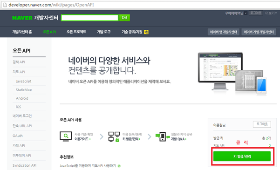The height and width of the screenshot is (170, 280).
Task: Click the 지도 API row in the key panel
Action: (242, 145)
